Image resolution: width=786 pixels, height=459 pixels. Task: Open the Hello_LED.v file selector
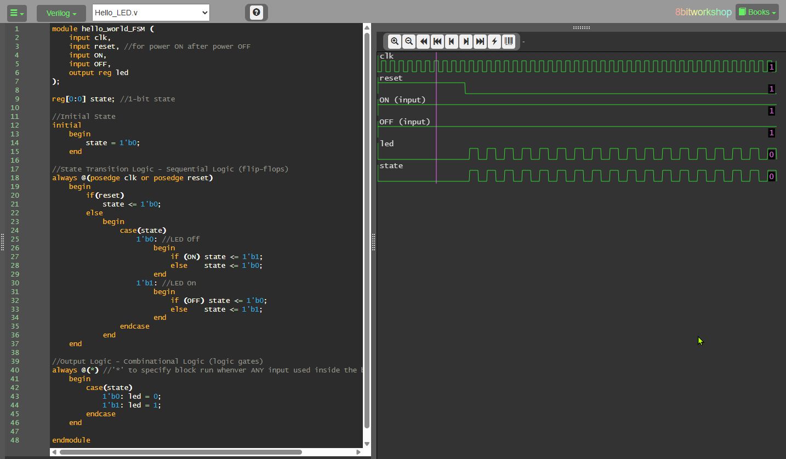[x=151, y=13]
